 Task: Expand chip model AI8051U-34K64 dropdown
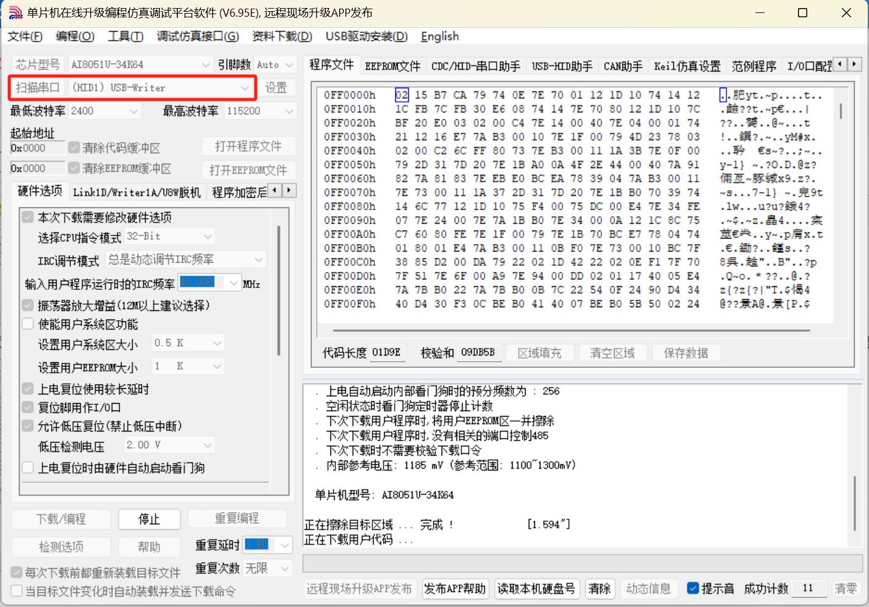point(206,64)
